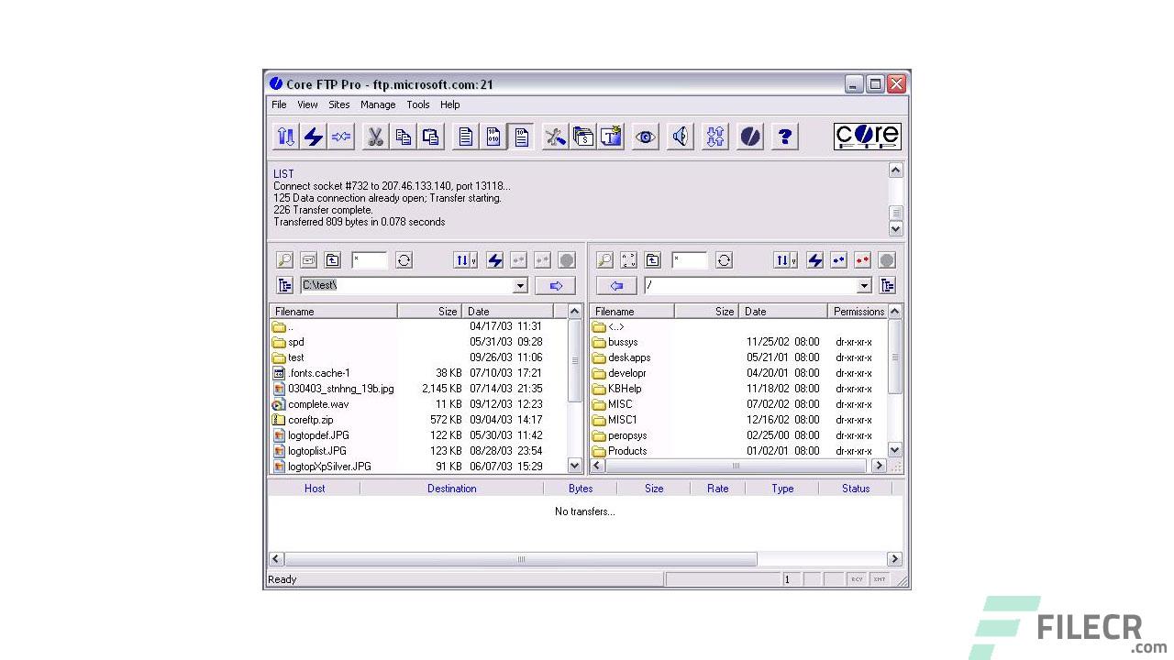
Task: Click log pane scroll down arrow
Action: click(x=896, y=228)
